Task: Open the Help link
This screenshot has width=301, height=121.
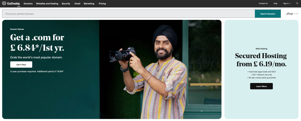Action: click(x=275, y=4)
